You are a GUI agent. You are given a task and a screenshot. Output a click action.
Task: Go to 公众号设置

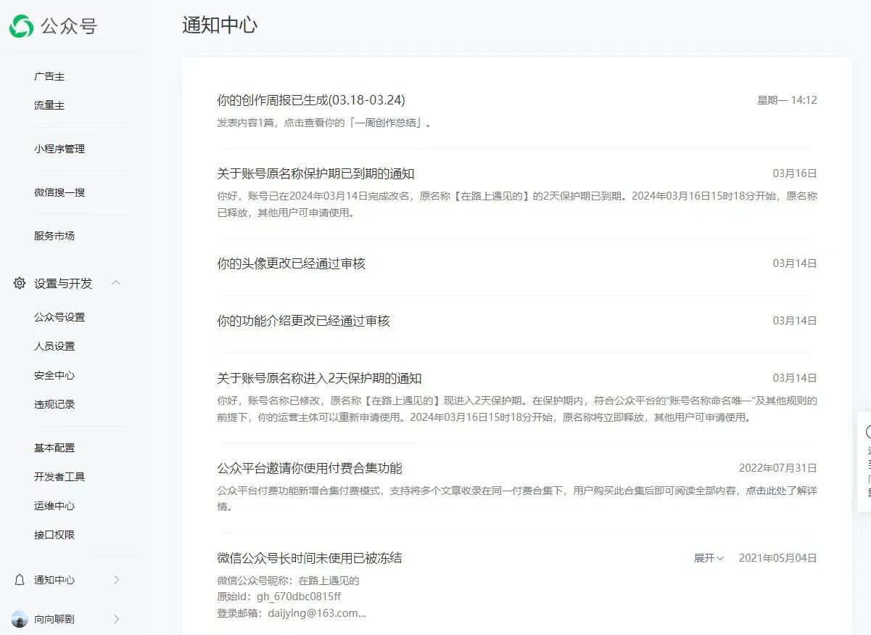(59, 317)
